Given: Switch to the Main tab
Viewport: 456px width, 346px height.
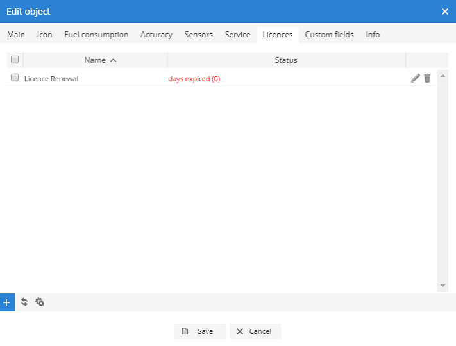Looking at the screenshot, I should [16, 35].
